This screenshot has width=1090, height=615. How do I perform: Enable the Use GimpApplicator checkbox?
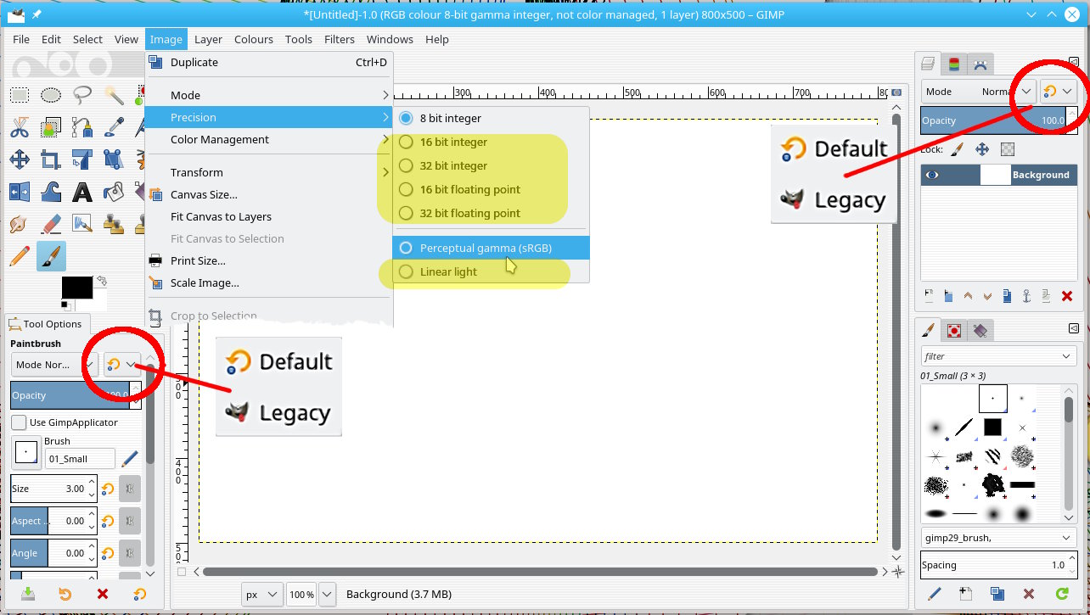click(x=19, y=422)
